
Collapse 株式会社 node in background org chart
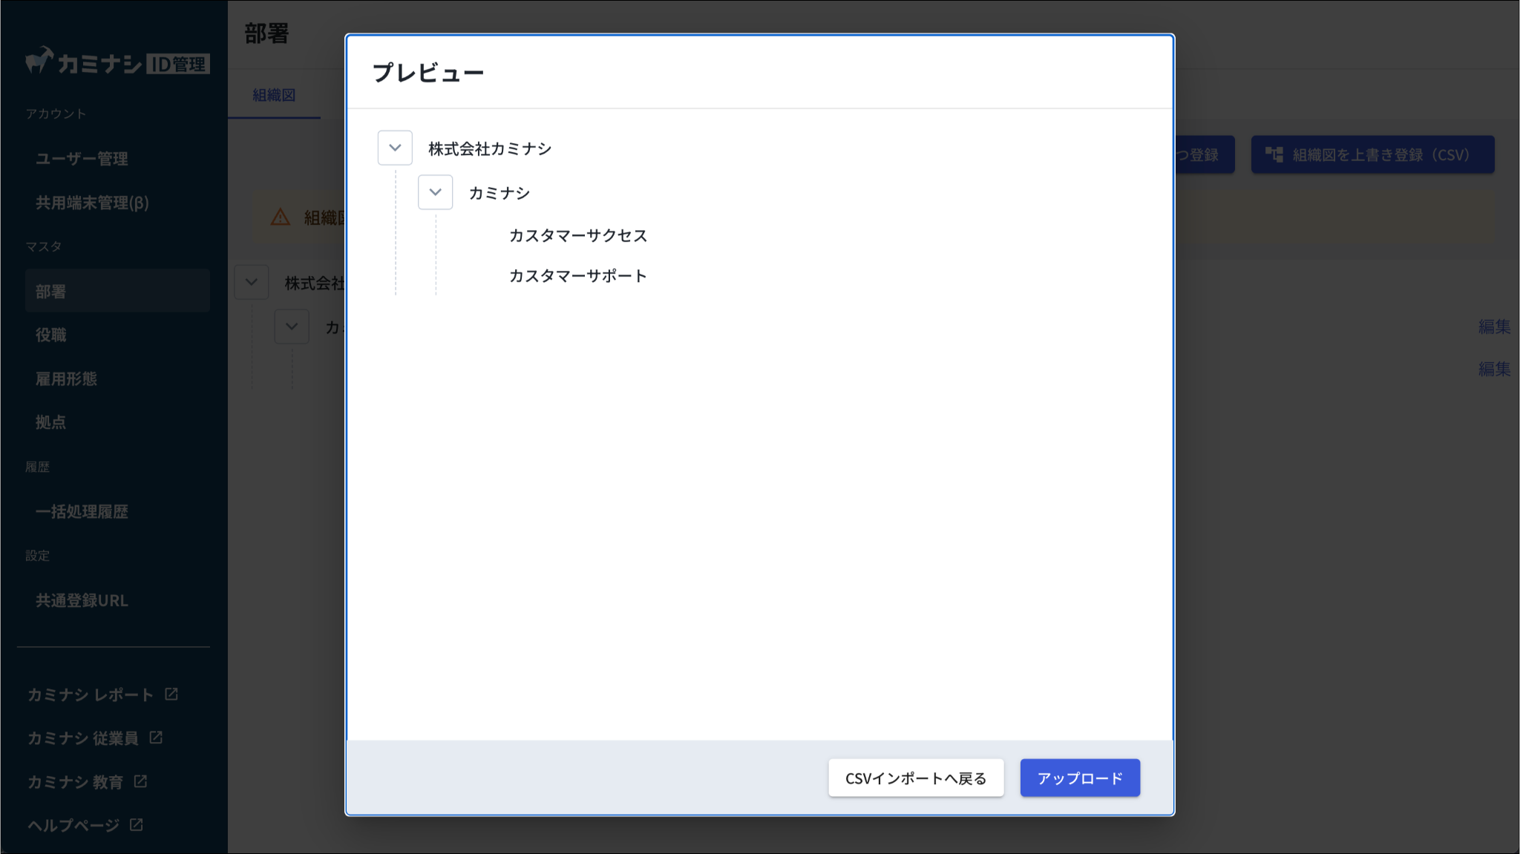pos(252,282)
